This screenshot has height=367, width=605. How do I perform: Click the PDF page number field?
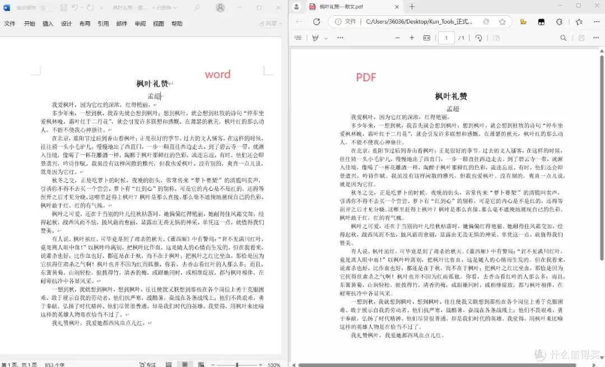tap(446, 38)
